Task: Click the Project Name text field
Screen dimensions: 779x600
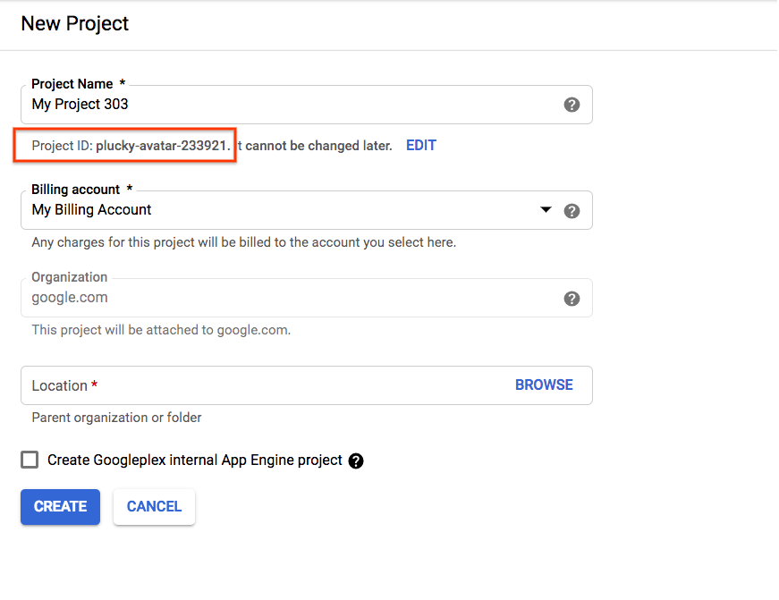Action: (x=286, y=105)
